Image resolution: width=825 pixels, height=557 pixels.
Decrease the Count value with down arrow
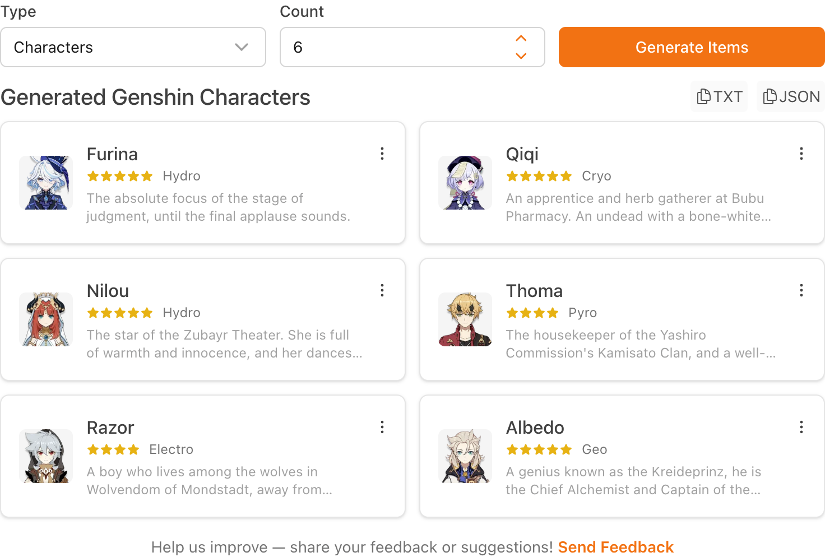coord(521,55)
